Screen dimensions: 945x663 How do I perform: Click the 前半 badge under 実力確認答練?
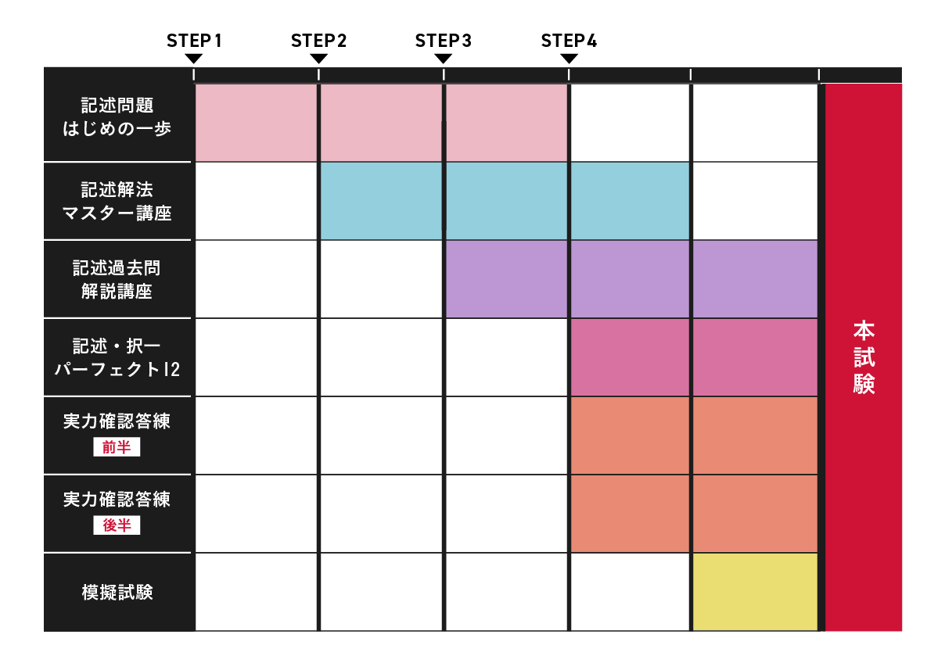tap(117, 448)
